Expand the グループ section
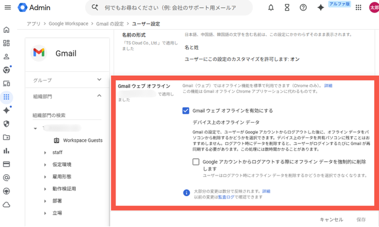Viewport: 379px width, 227px height. click(x=99, y=79)
